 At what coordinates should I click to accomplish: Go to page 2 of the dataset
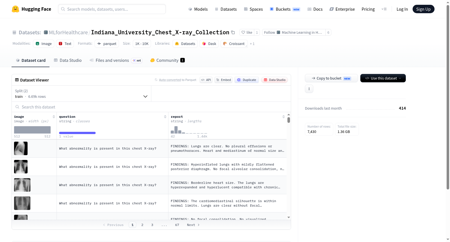pos(142,225)
